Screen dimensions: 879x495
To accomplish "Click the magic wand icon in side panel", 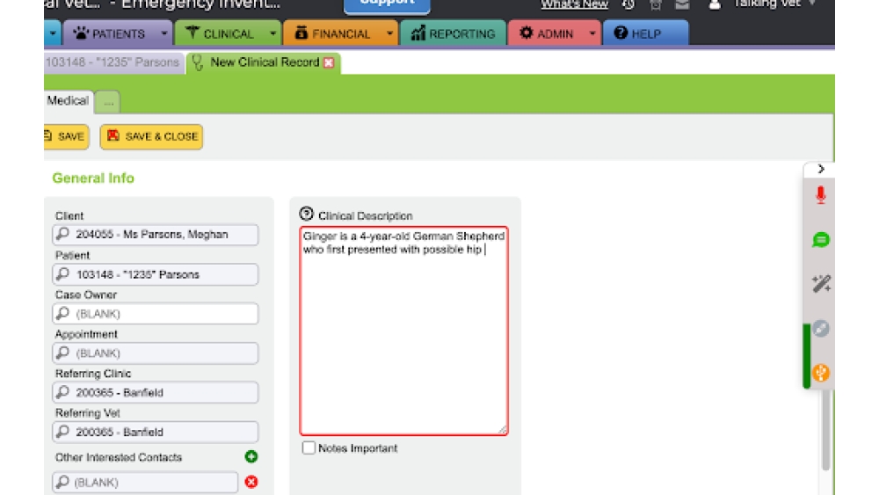I will [x=821, y=284].
